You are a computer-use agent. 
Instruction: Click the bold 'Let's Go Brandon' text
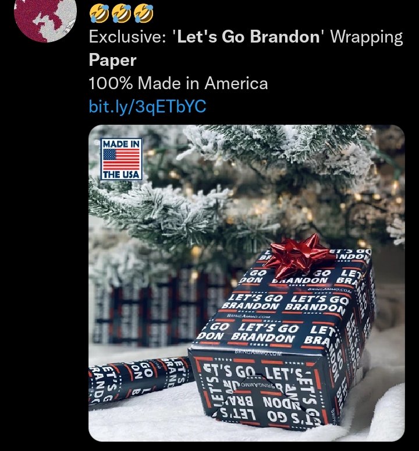tap(248, 37)
